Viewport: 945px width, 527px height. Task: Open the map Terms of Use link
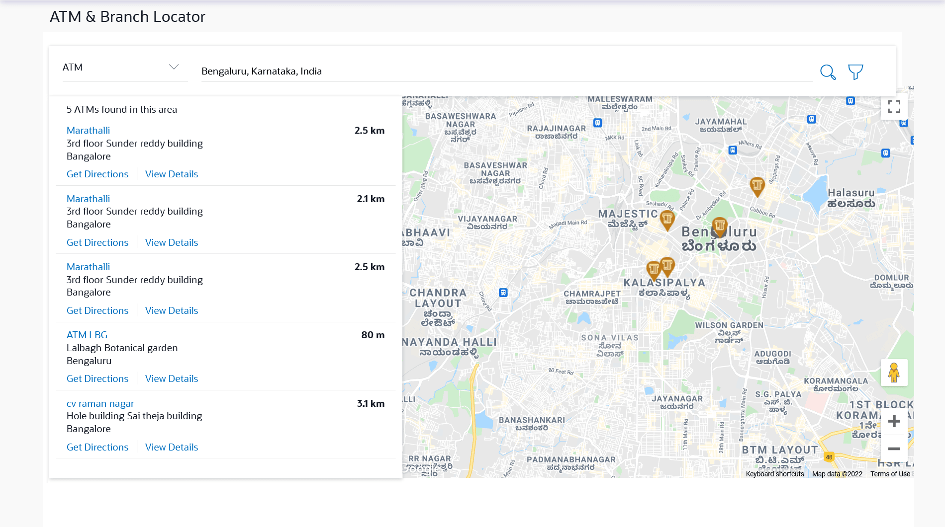[890, 474]
